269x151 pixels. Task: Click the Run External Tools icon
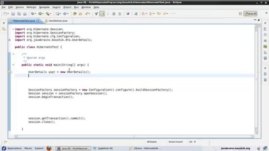[x=47, y=14]
